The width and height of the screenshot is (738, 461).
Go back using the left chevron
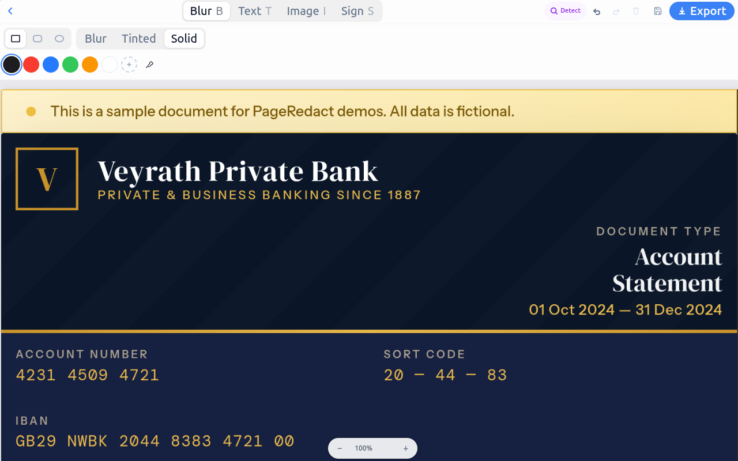click(10, 11)
